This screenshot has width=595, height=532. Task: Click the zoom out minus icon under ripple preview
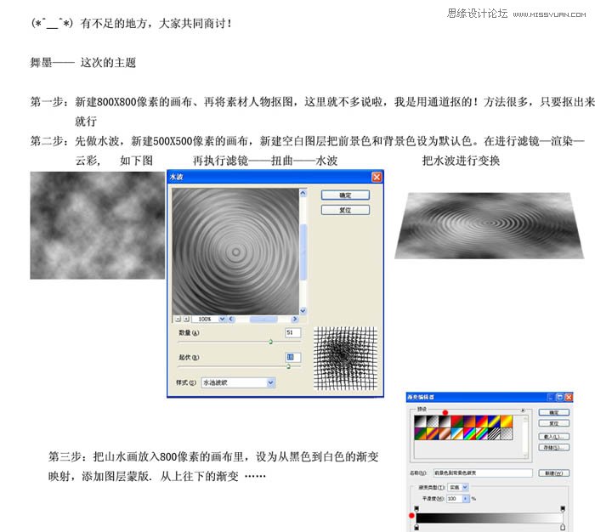[x=176, y=319]
